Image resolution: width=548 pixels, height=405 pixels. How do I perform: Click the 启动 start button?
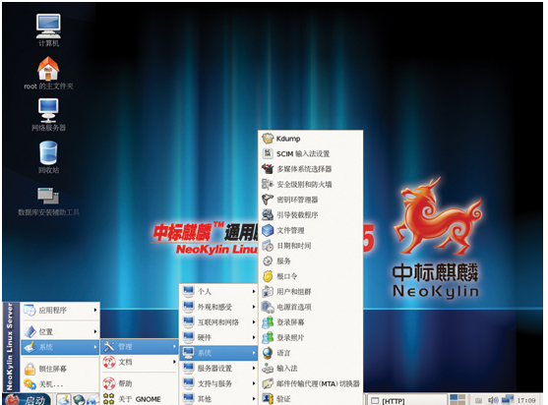[x=28, y=400]
